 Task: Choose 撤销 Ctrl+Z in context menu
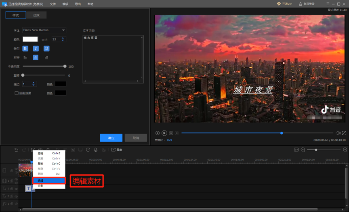[49, 153]
